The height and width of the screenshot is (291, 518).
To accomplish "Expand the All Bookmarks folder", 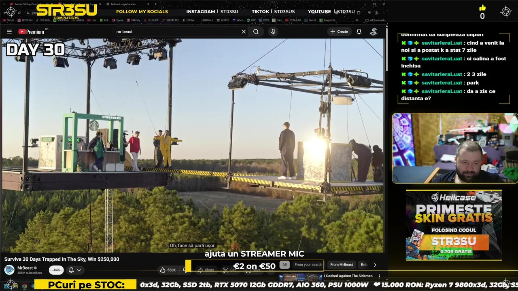I will click(x=375, y=20).
